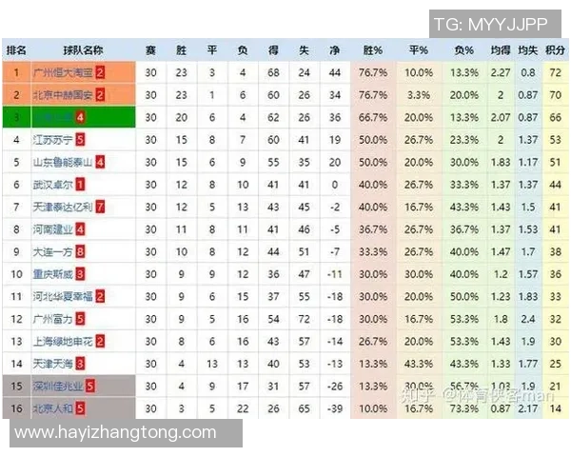Click the red 8 badge beside 大连一方
Image resolution: width=571 pixels, height=457 pixels.
point(81,251)
